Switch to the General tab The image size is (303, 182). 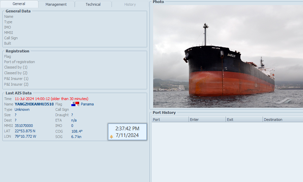19,4
